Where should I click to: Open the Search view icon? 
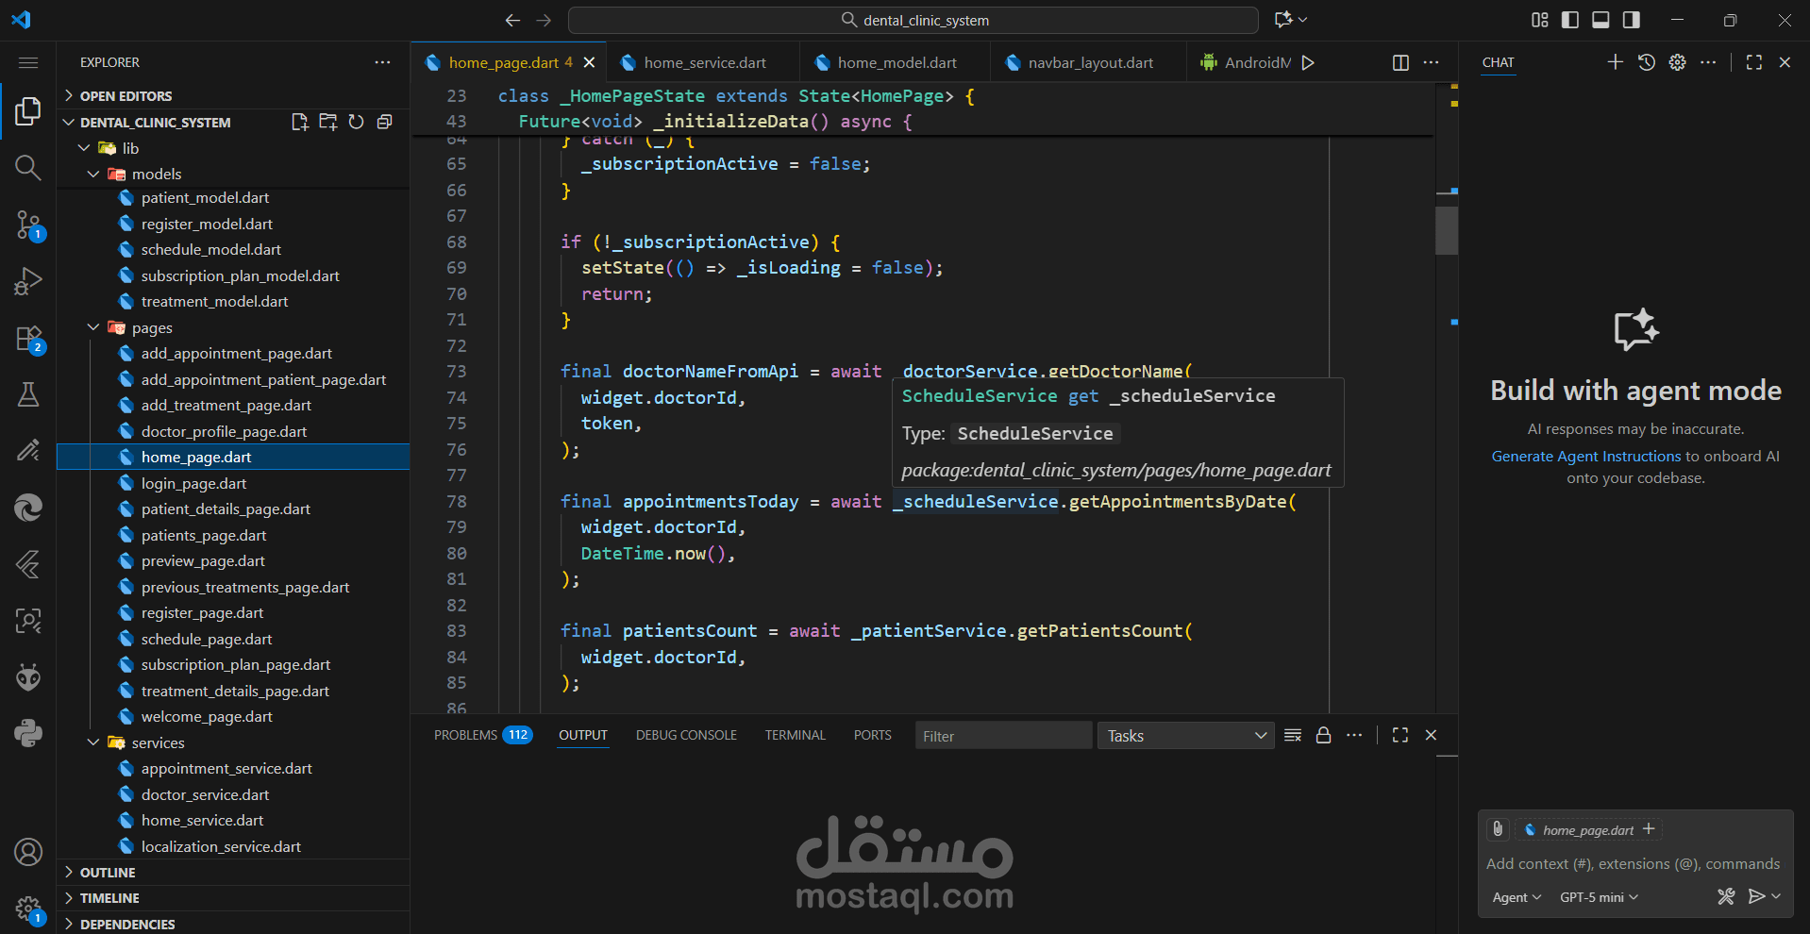point(28,168)
